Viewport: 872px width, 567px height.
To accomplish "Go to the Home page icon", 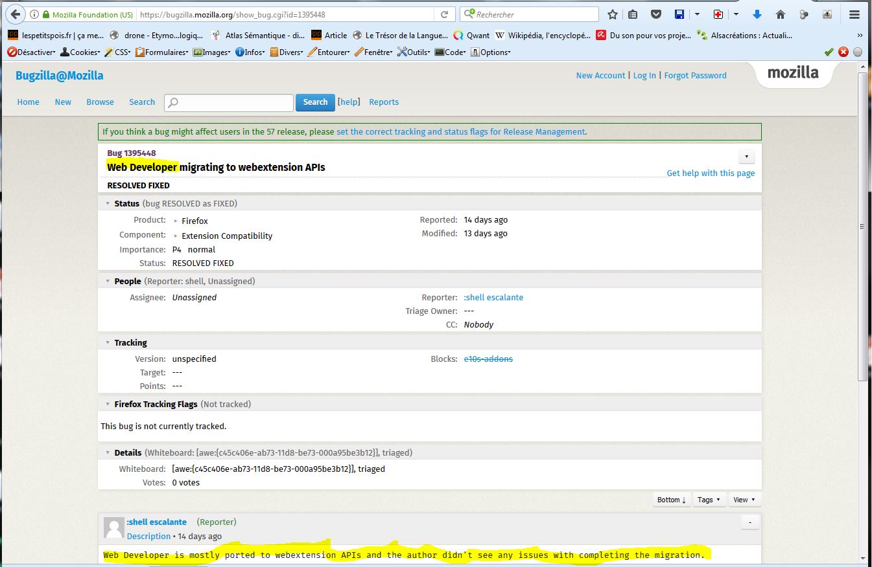I will [x=781, y=14].
